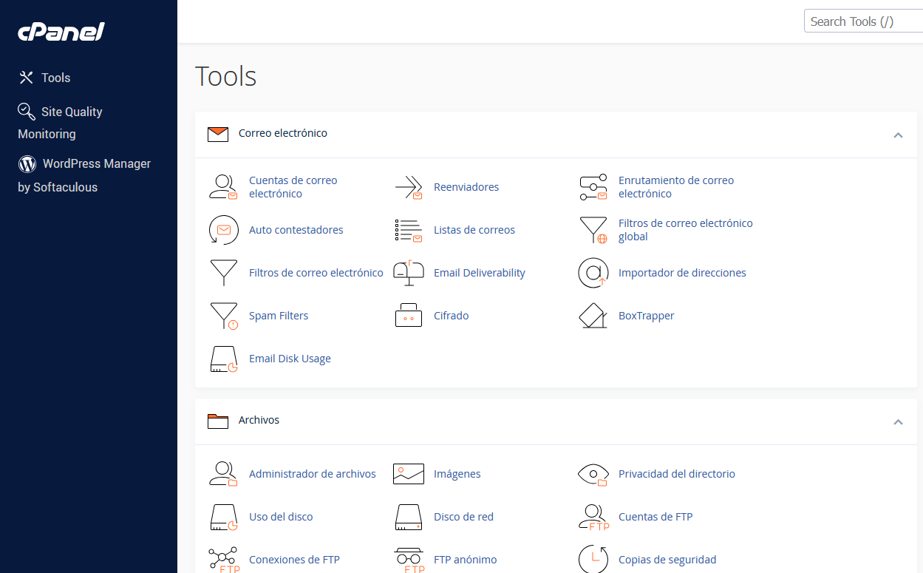
Task: Open the Email Disk Usage icon
Action: point(223,359)
